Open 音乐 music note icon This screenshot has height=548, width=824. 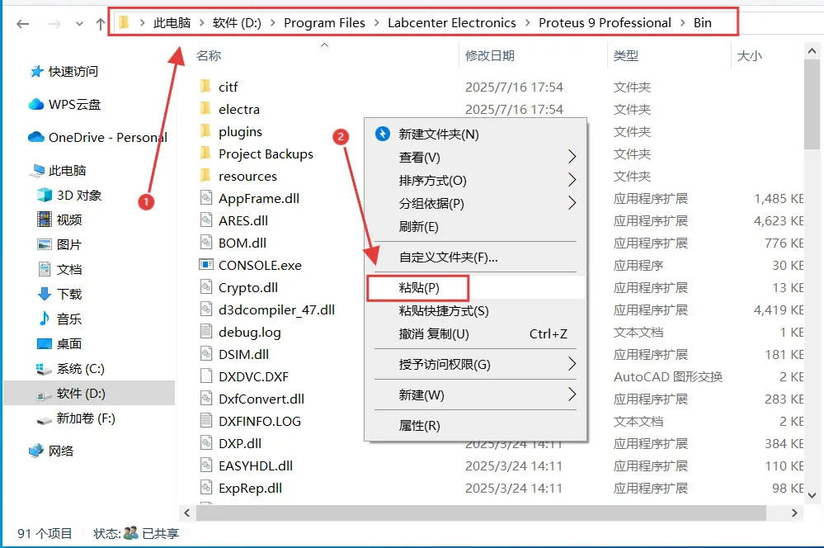tap(45, 319)
